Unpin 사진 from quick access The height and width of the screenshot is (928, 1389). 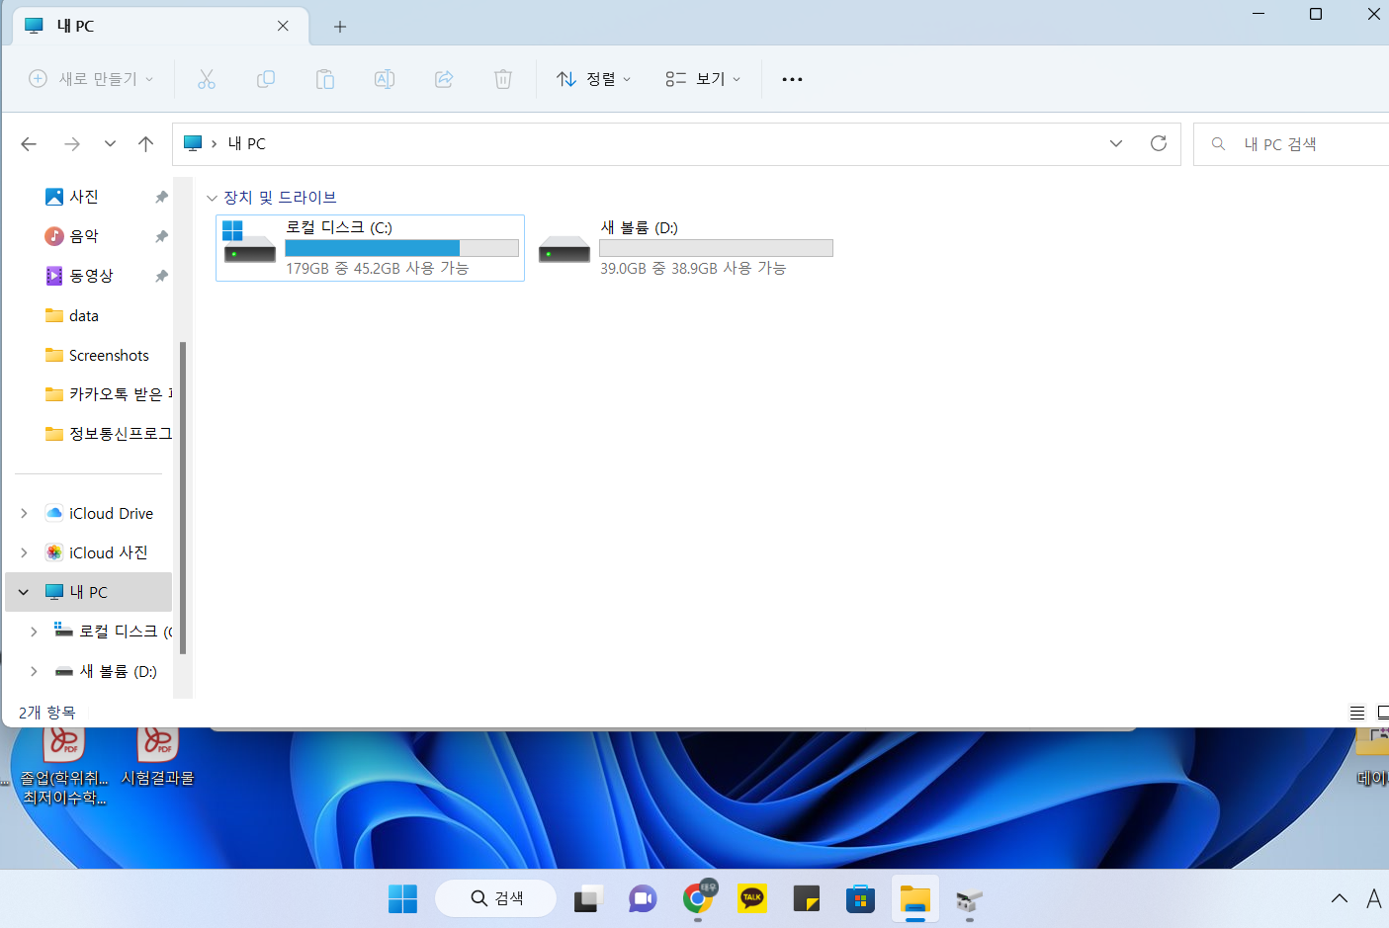click(x=161, y=198)
